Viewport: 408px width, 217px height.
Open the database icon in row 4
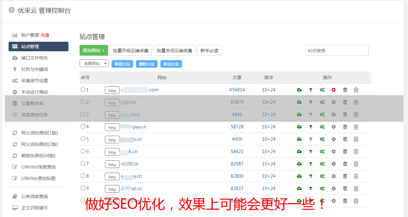(345, 127)
